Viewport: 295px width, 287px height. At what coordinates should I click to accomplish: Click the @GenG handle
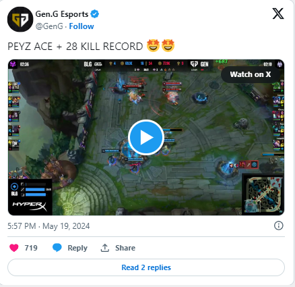(49, 26)
